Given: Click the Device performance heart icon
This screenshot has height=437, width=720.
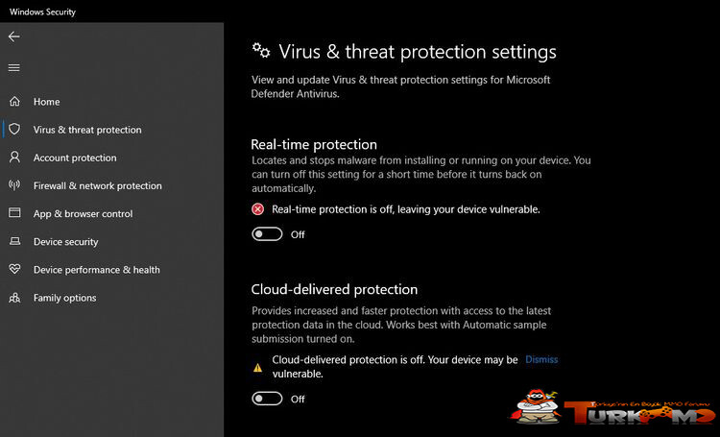Looking at the screenshot, I should click(14, 269).
